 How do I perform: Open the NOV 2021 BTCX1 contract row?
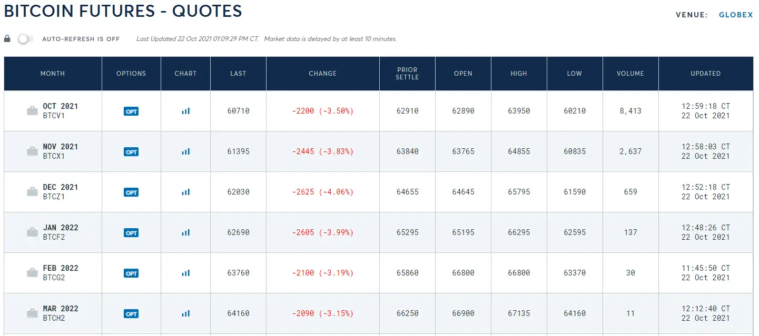coord(379,151)
